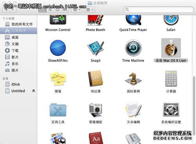Launch the 国际象棋 Chess app
Image resolution: width=196 pixels, height=144 pixels.
tap(133, 79)
